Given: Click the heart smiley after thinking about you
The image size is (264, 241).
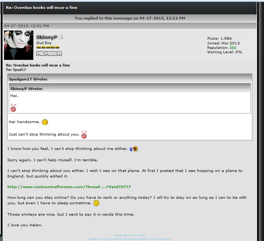Looking at the screenshot, I should 84,134.
